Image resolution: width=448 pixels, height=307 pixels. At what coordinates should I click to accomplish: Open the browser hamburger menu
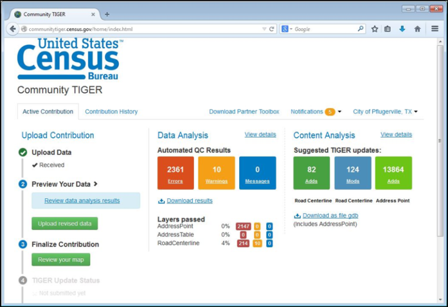(x=435, y=29)
